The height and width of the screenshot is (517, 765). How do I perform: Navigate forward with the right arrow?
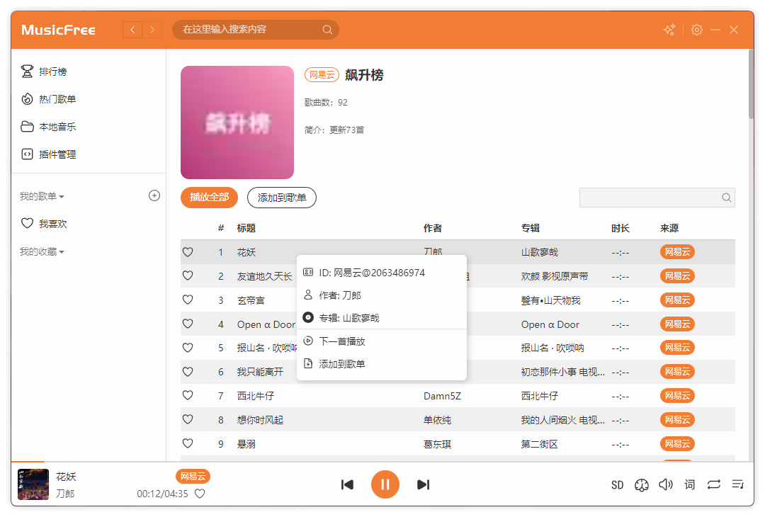[x=152, y=30]
